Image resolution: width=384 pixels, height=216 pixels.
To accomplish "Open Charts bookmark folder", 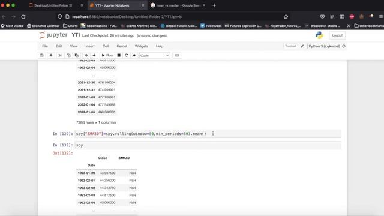I will [70, 26].
